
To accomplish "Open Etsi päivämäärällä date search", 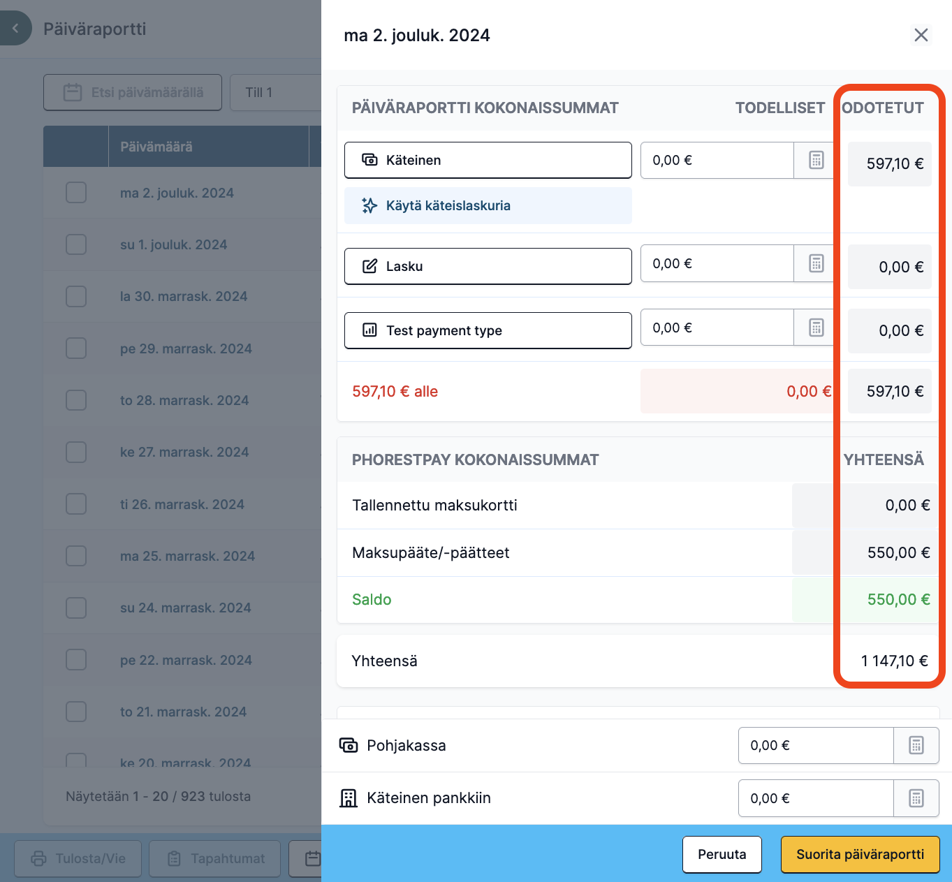I will click(x=133, y=92).
